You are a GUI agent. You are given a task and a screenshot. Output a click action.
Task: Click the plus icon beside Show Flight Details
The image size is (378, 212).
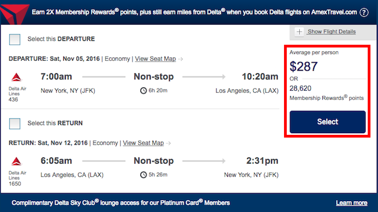pos(299,32)
